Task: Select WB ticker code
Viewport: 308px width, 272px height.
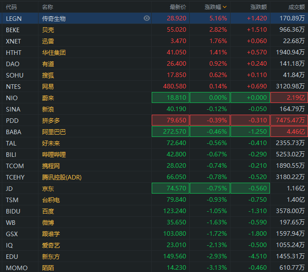Action: [x=10, y=223]
